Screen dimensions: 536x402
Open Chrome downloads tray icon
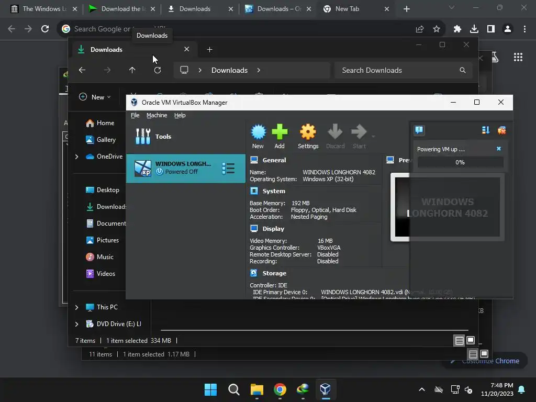[474, 29]
